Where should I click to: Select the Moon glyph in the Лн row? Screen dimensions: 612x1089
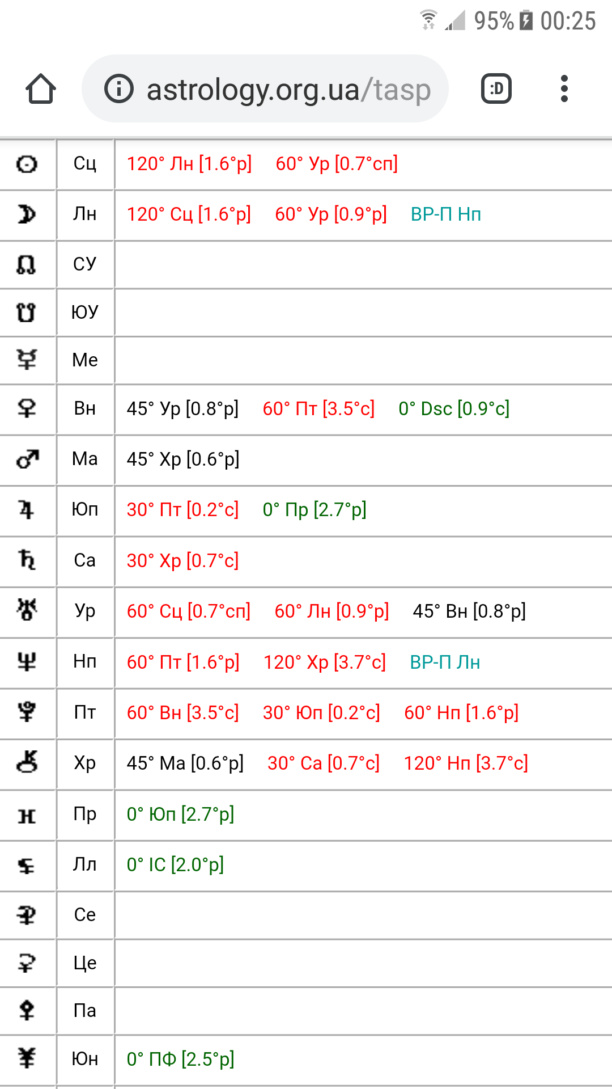(x=27, y=214)
